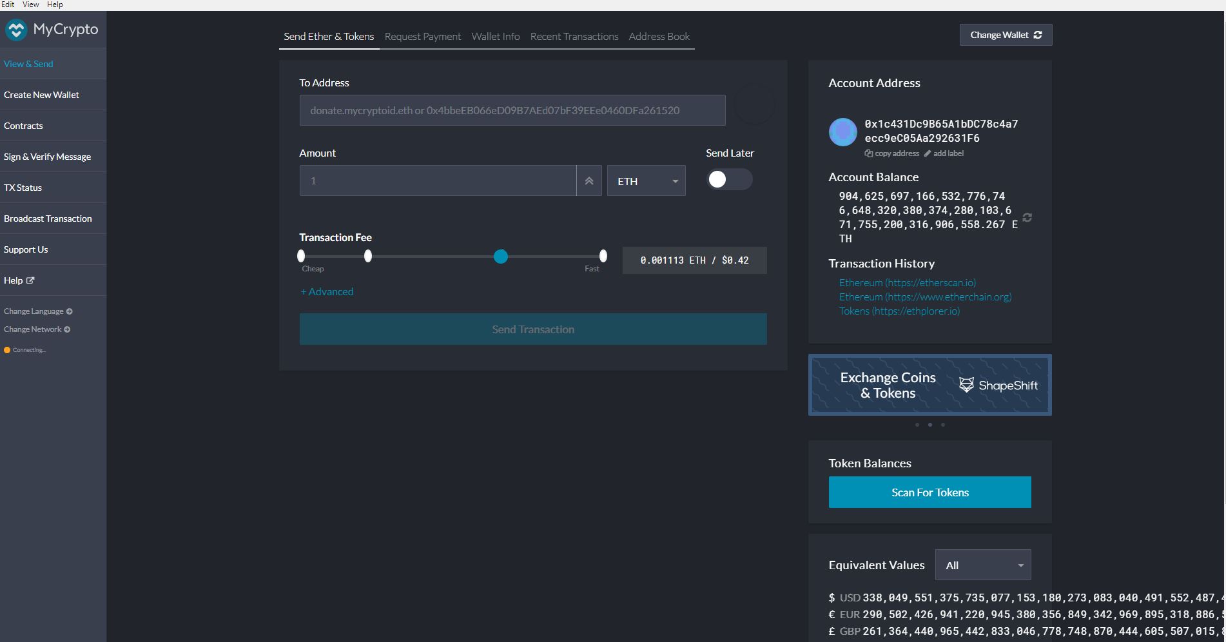Click the To Address input field

tap(512, 110)
